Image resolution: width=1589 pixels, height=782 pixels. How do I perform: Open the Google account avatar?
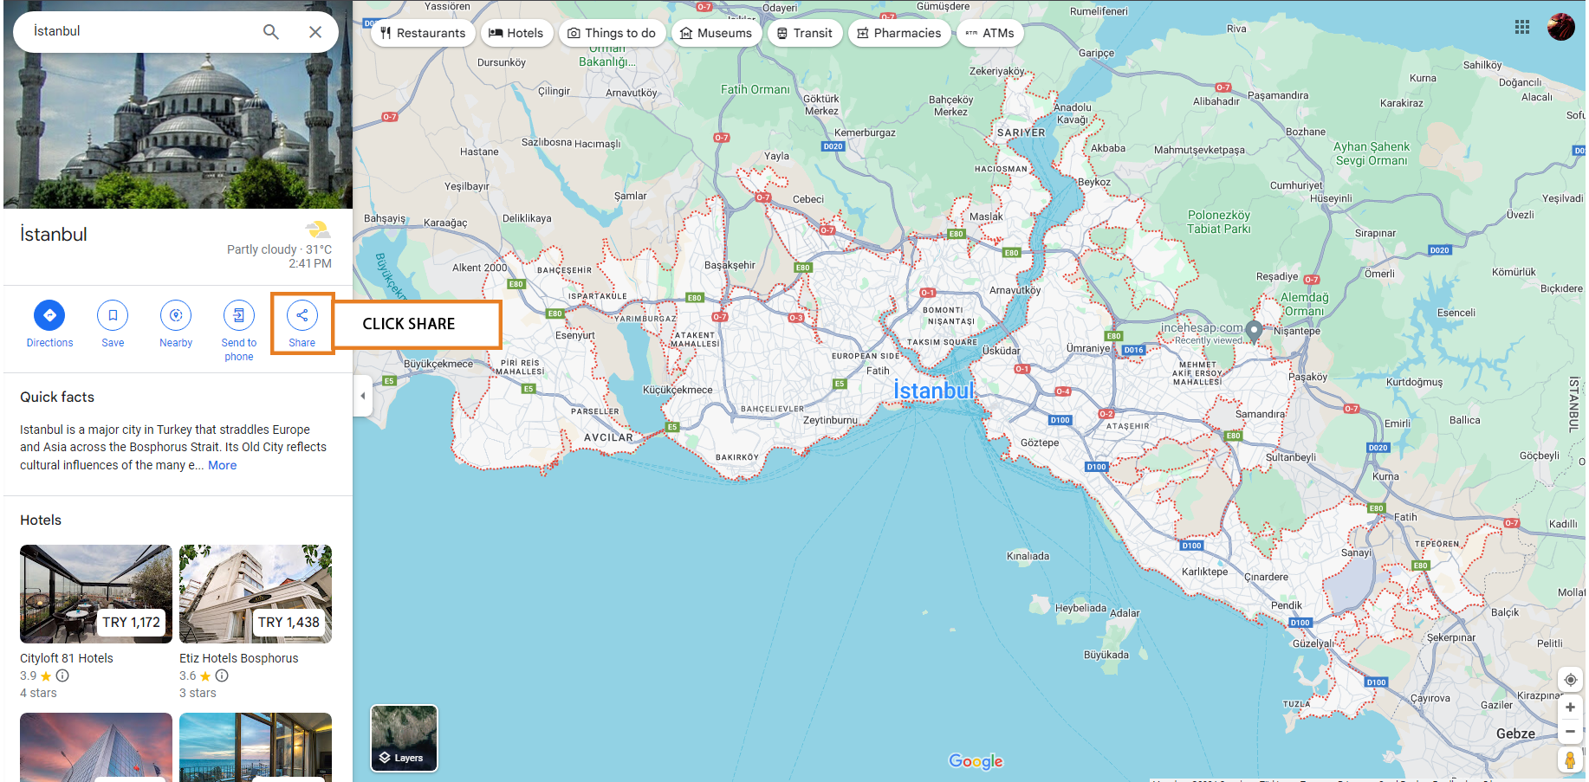pos(1561,27)
